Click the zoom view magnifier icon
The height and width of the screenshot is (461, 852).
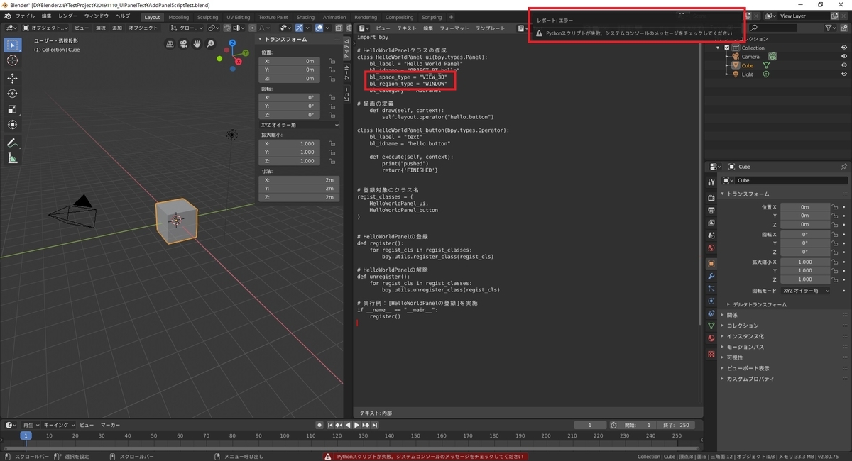(x=210, y=44)
